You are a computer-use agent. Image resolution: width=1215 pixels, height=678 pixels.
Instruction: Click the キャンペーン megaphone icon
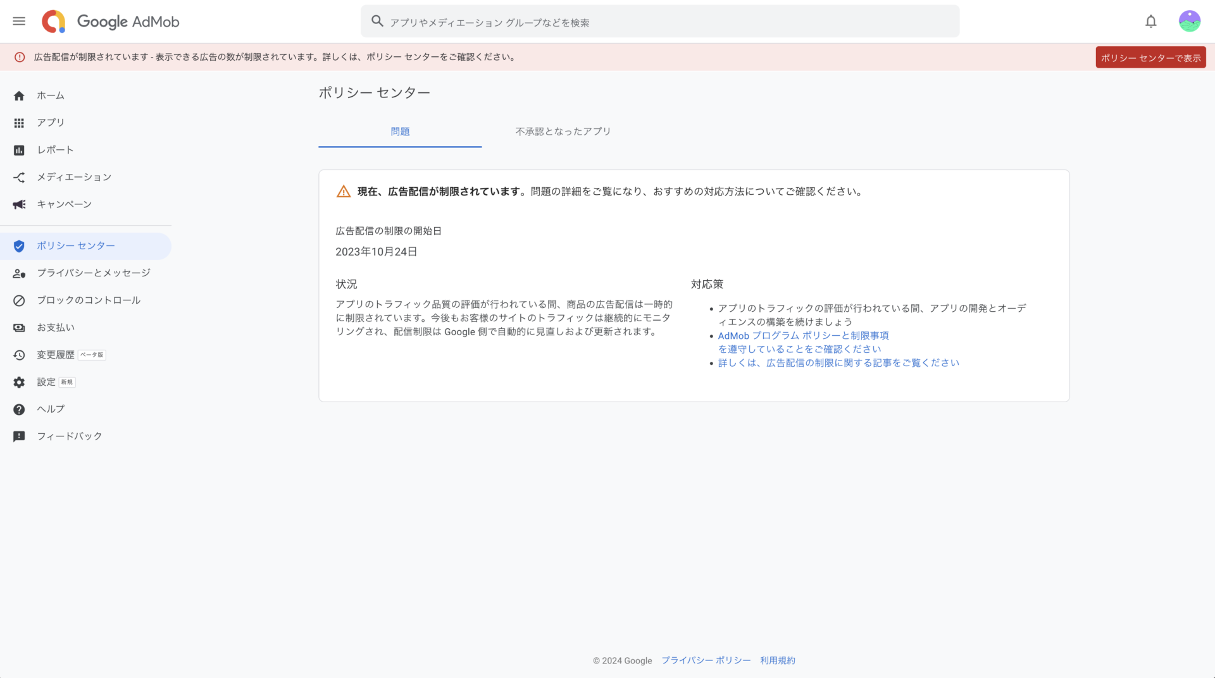[19, 204]
